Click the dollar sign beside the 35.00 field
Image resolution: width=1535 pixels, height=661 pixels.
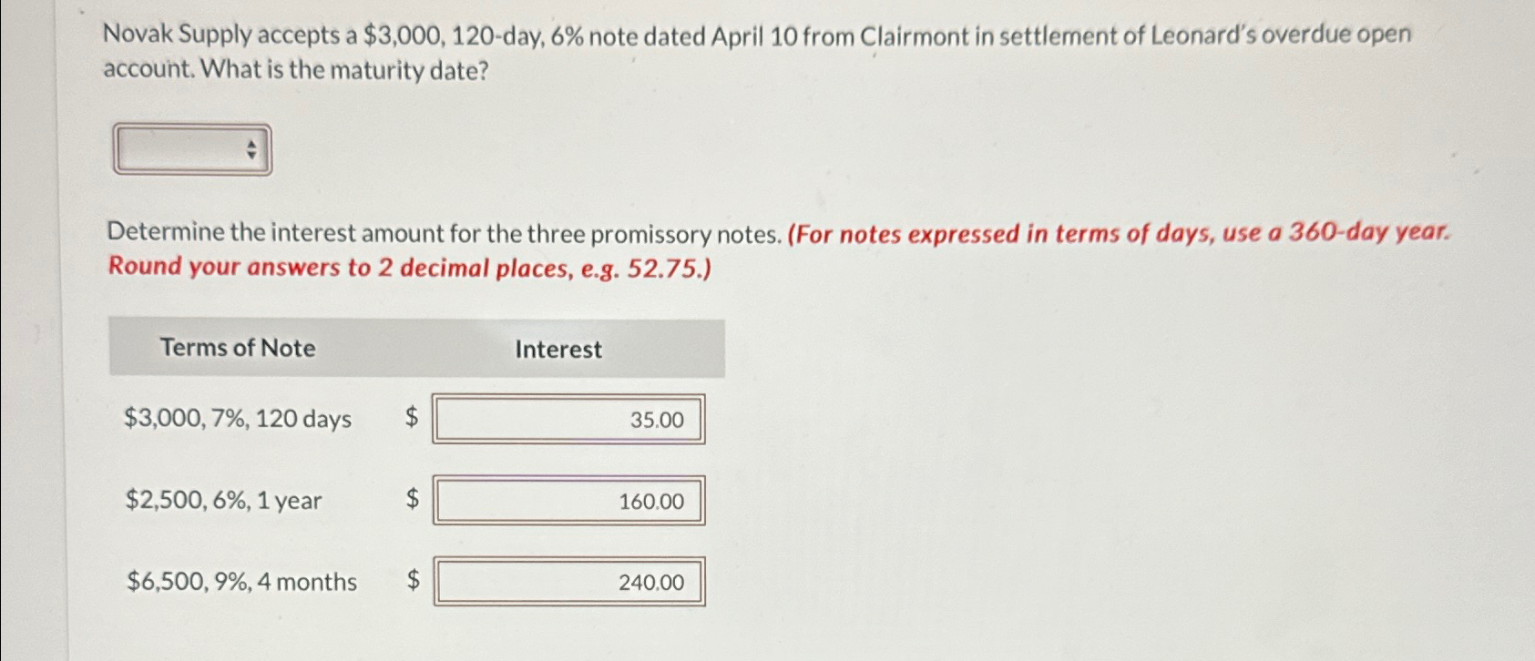pyautogui.click(x=413, y=419)
